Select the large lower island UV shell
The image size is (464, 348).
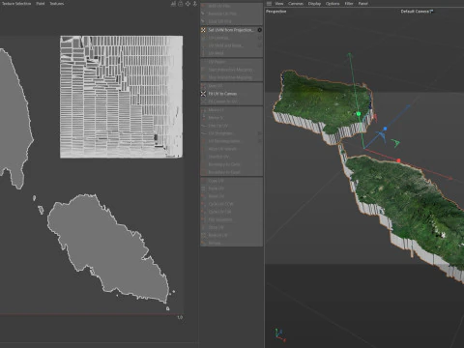(108, 248)
